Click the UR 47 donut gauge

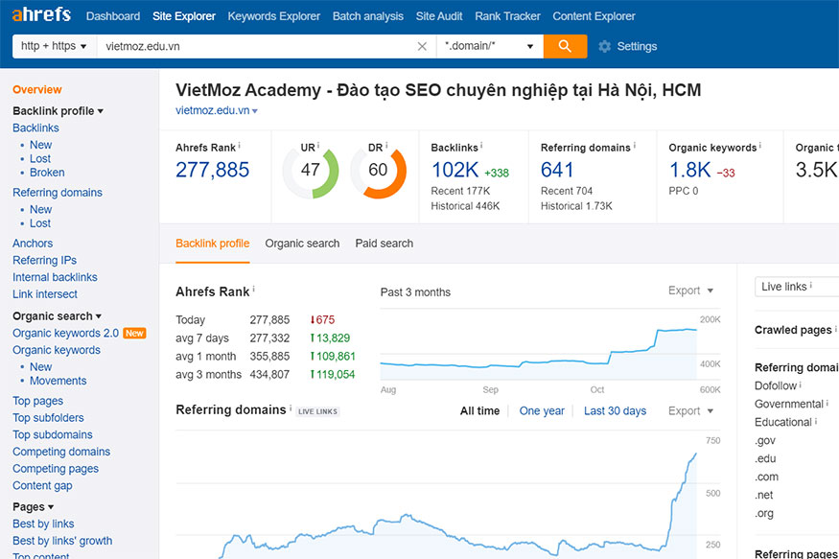click(311, 173)
